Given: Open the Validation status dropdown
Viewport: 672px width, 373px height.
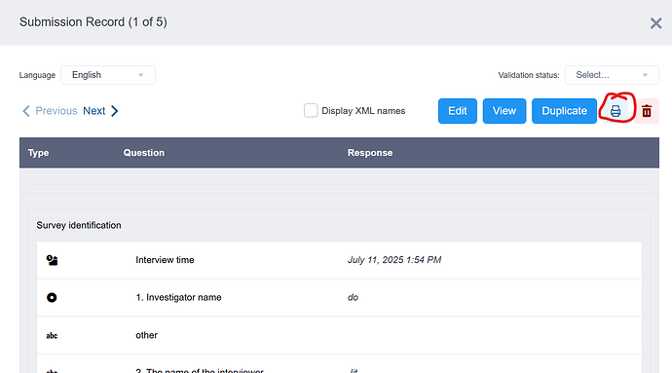Looking at the screenshot, I should pos(612,75).
